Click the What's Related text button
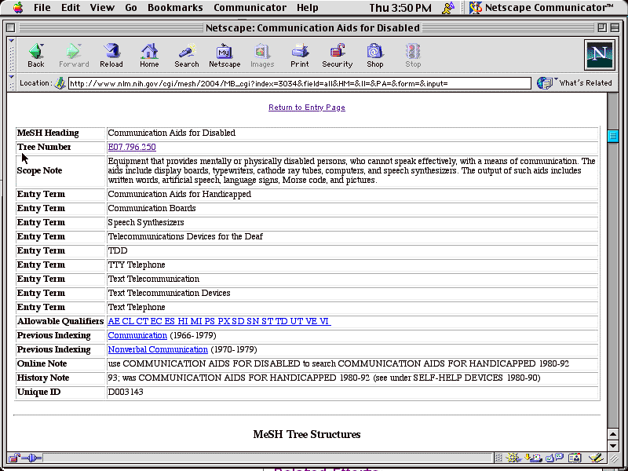 [586, 83]
